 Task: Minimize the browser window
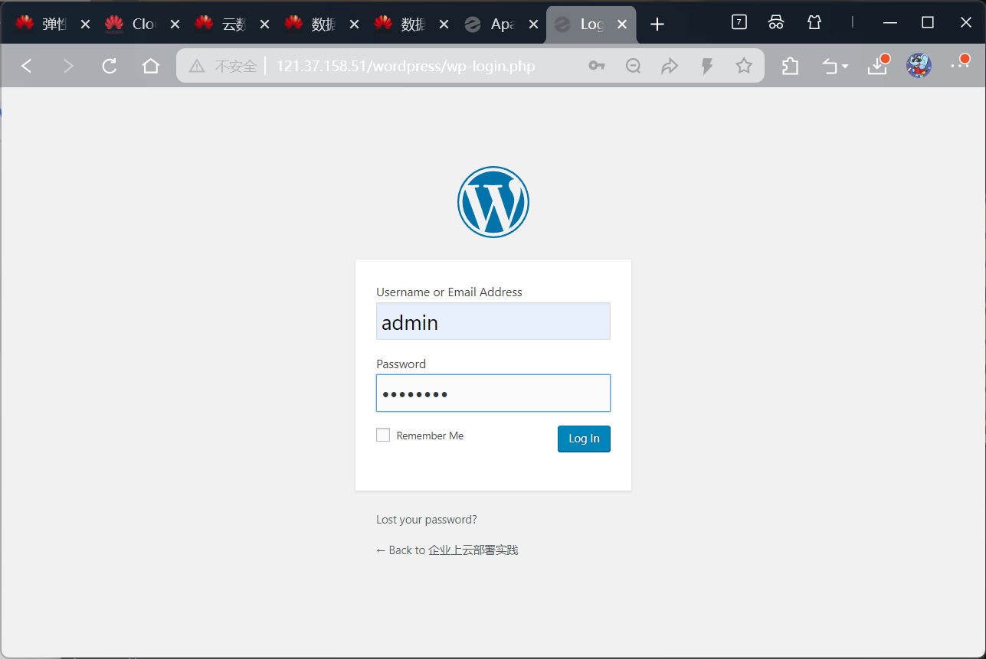(x=889, y=23)
